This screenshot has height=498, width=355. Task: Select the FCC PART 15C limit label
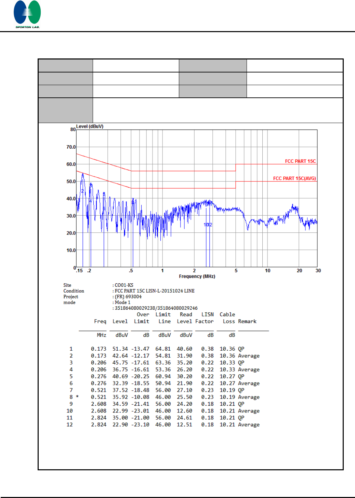click(x=300, y=161)
